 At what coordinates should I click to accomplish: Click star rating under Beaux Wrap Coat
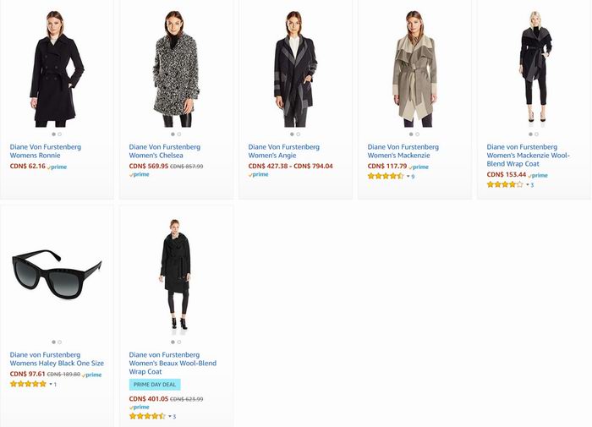pyautogui.click(x=147, y=416)
